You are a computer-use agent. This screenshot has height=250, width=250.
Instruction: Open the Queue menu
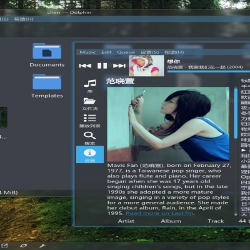(x=126, y=52)
